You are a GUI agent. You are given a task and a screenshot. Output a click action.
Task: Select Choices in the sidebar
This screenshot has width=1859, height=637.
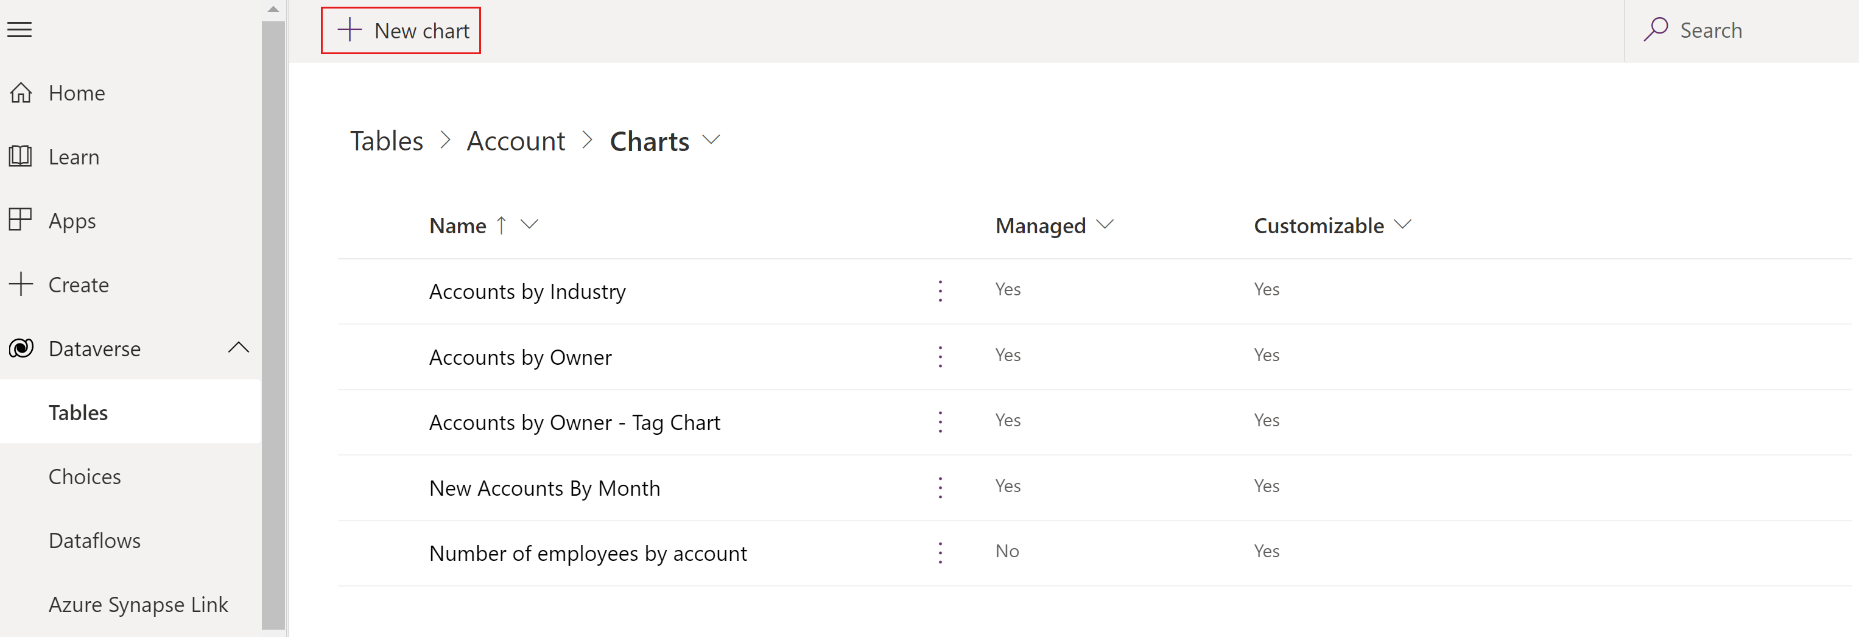(85, 476)
